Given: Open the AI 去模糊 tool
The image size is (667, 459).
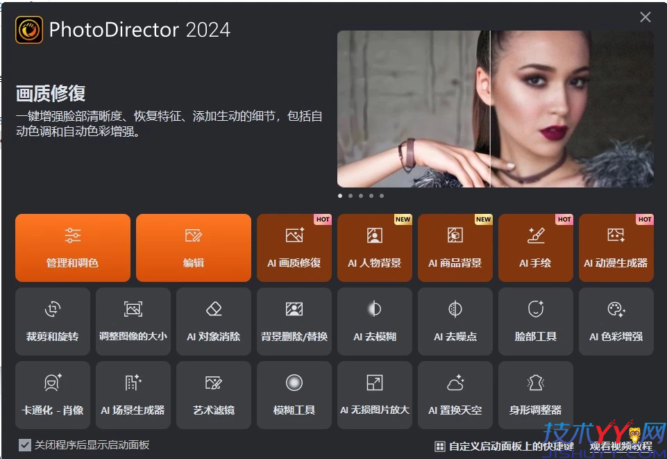Looking at the screenshot, I should coord(374,322).
